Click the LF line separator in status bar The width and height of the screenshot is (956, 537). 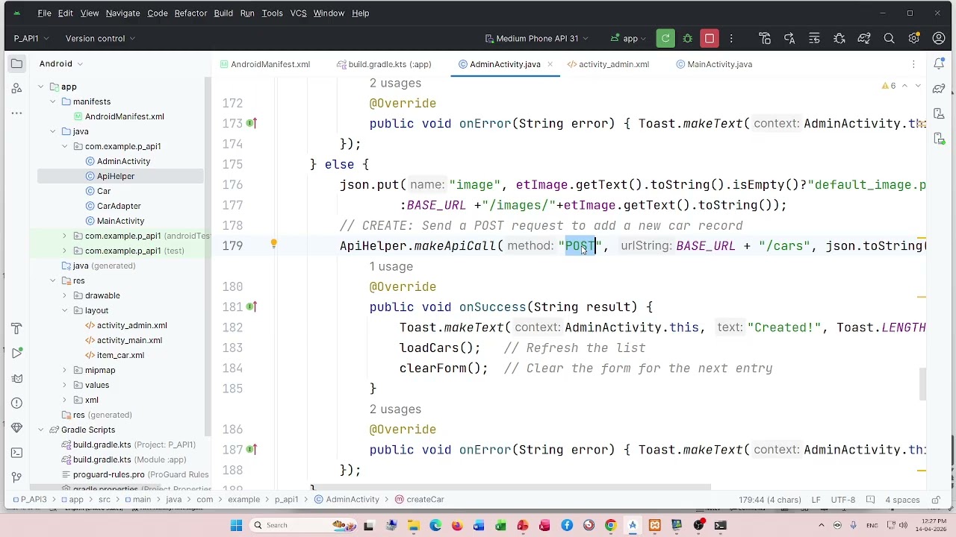[x=816, y=500]
